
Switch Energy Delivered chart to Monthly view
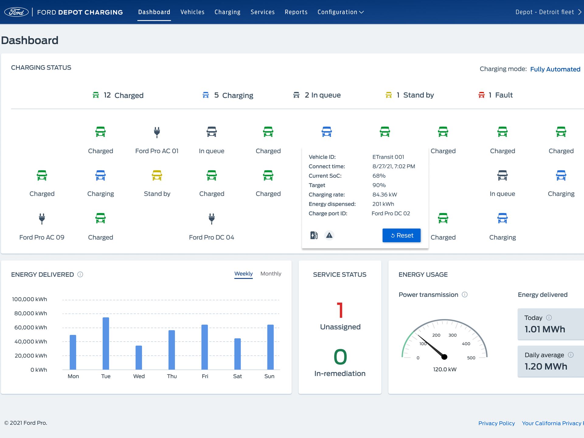click(270, 273)
